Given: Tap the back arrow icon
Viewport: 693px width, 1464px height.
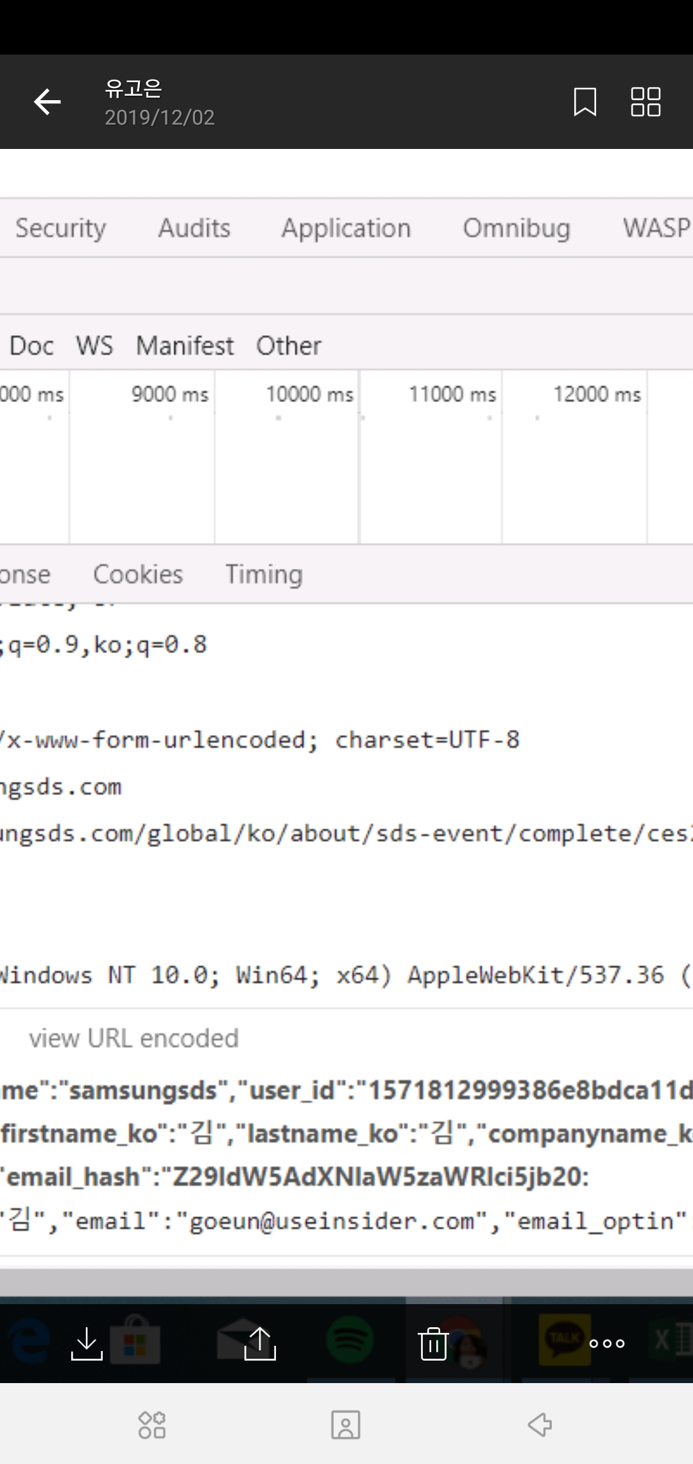Looking at the screenshot, I should [47, 102].
